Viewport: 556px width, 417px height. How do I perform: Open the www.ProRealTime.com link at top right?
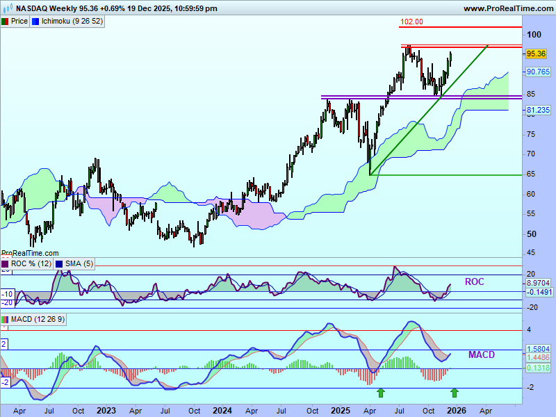click(508, 8)
